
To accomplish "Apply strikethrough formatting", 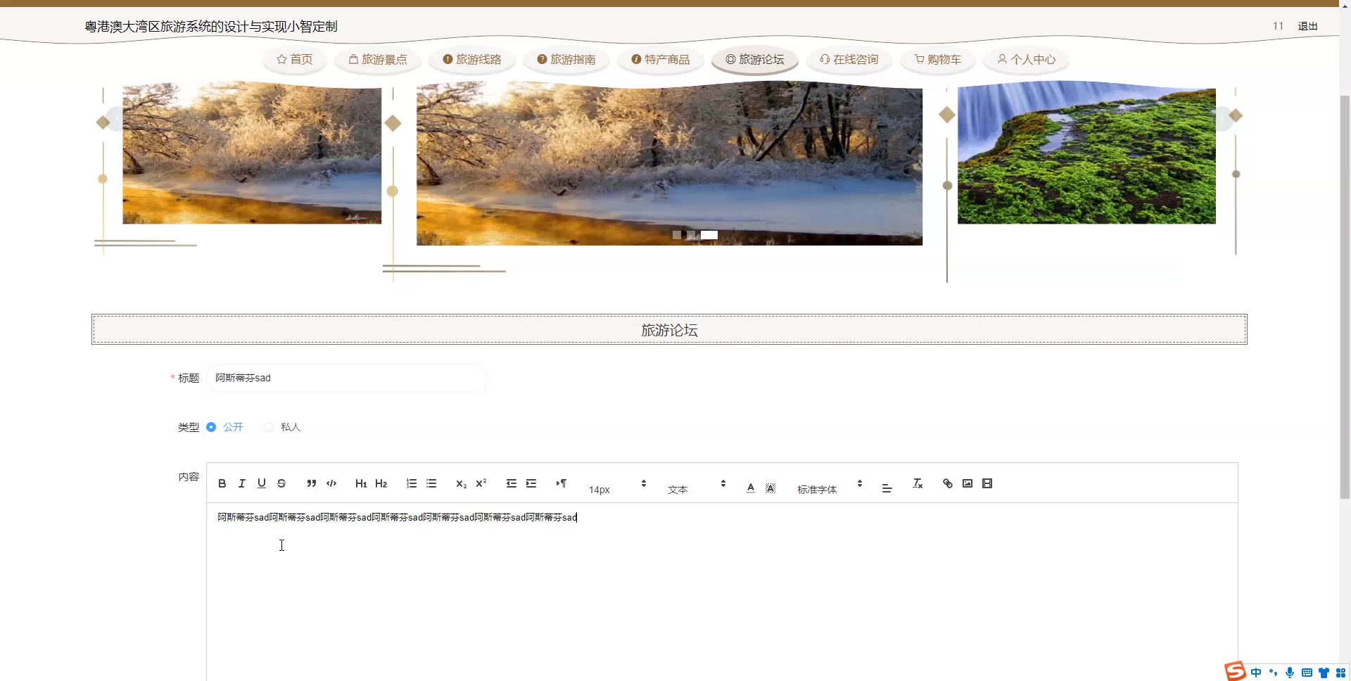I will tap(281, 483).
